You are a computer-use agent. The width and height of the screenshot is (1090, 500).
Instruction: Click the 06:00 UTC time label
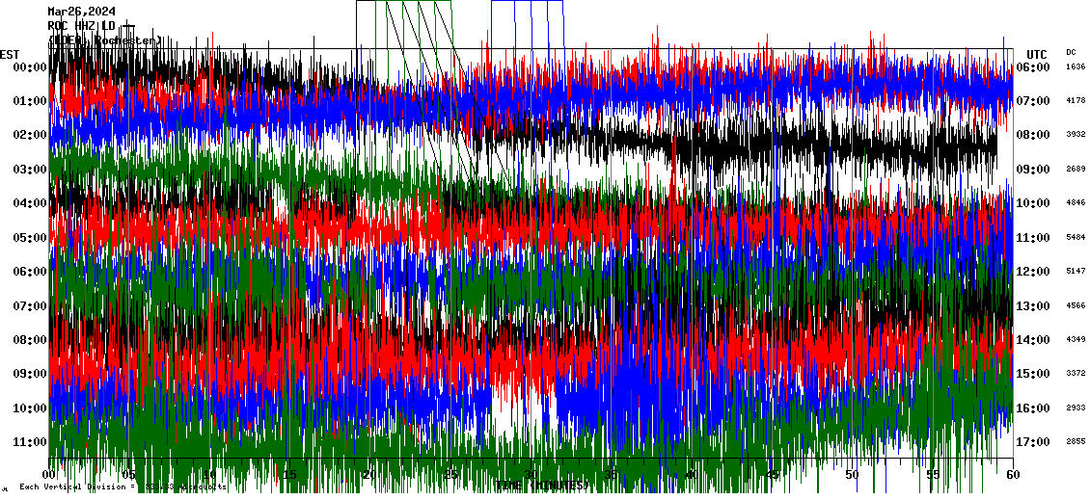pyautogui.click(x=1032, y=67)
